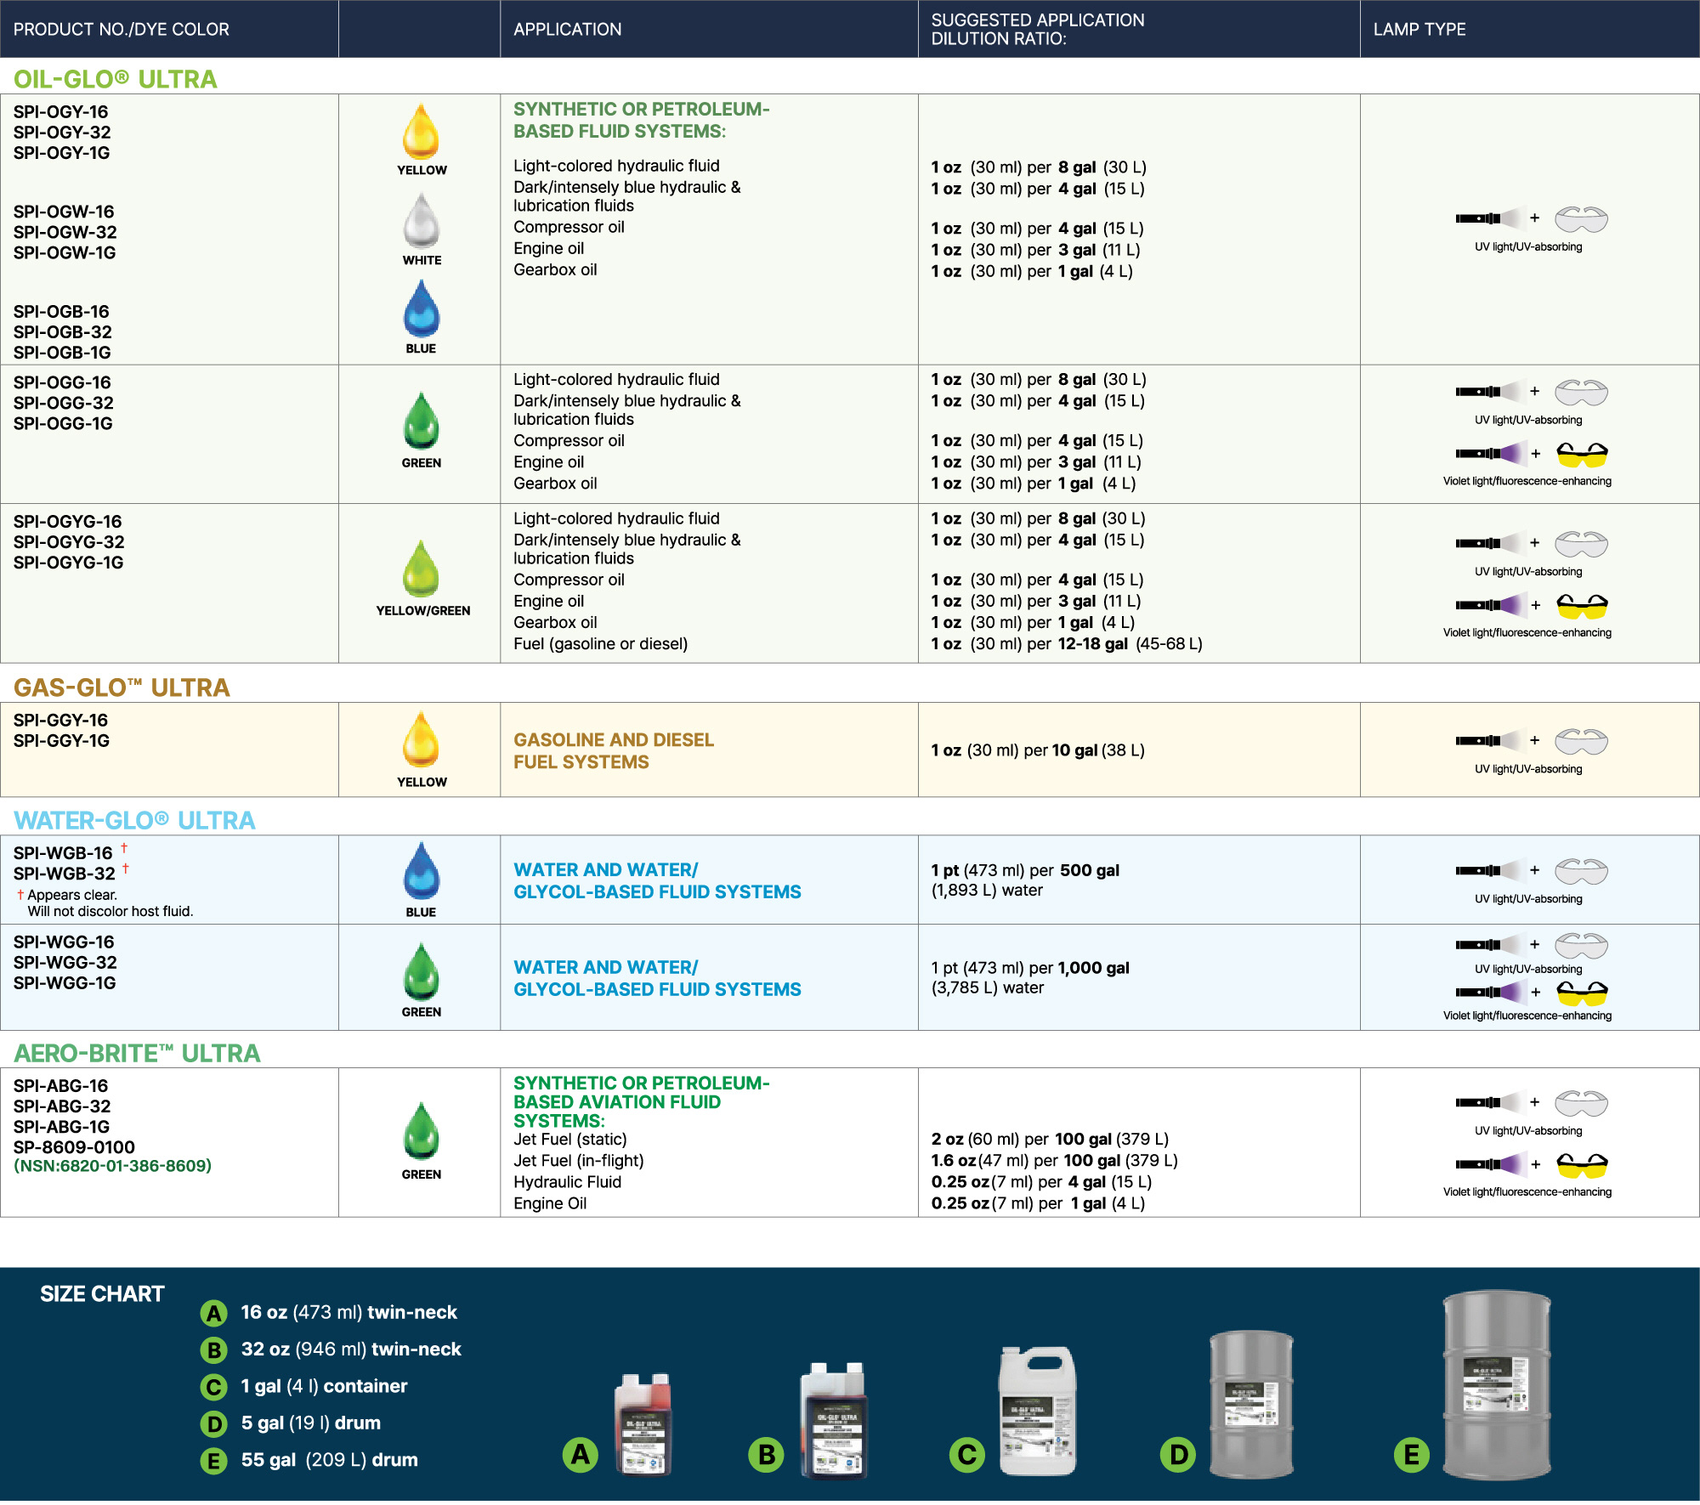Click the yellow drop in Gas-Glo row
The image size is (1700, 1505).
click(421, 739)
